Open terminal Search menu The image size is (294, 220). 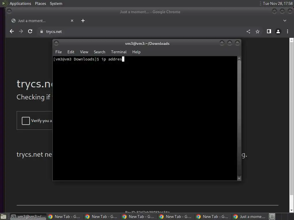coord(99,52)
